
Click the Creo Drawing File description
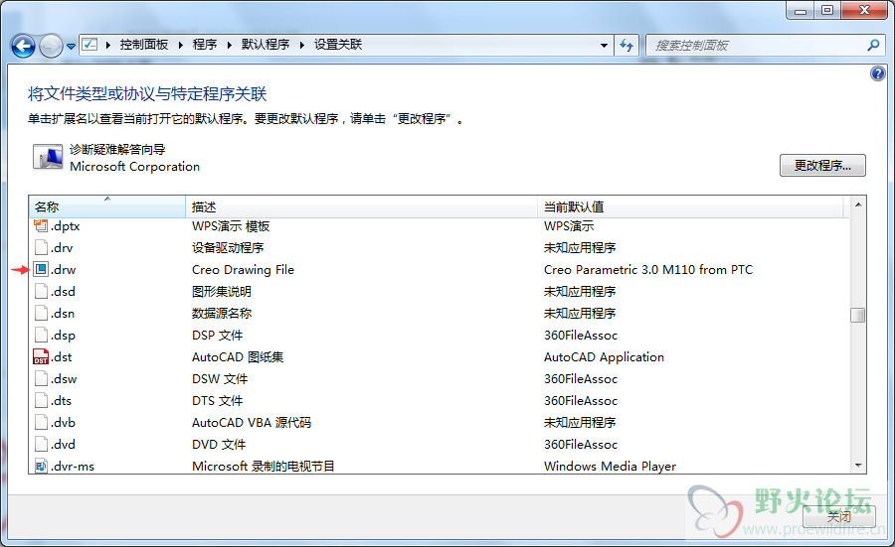click(x=244, y=269)
